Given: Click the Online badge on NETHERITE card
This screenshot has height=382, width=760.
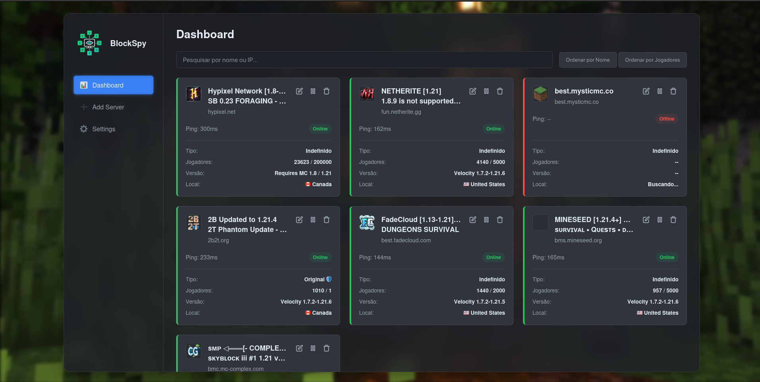Looking at the screenshot, I should coord(494,129).
